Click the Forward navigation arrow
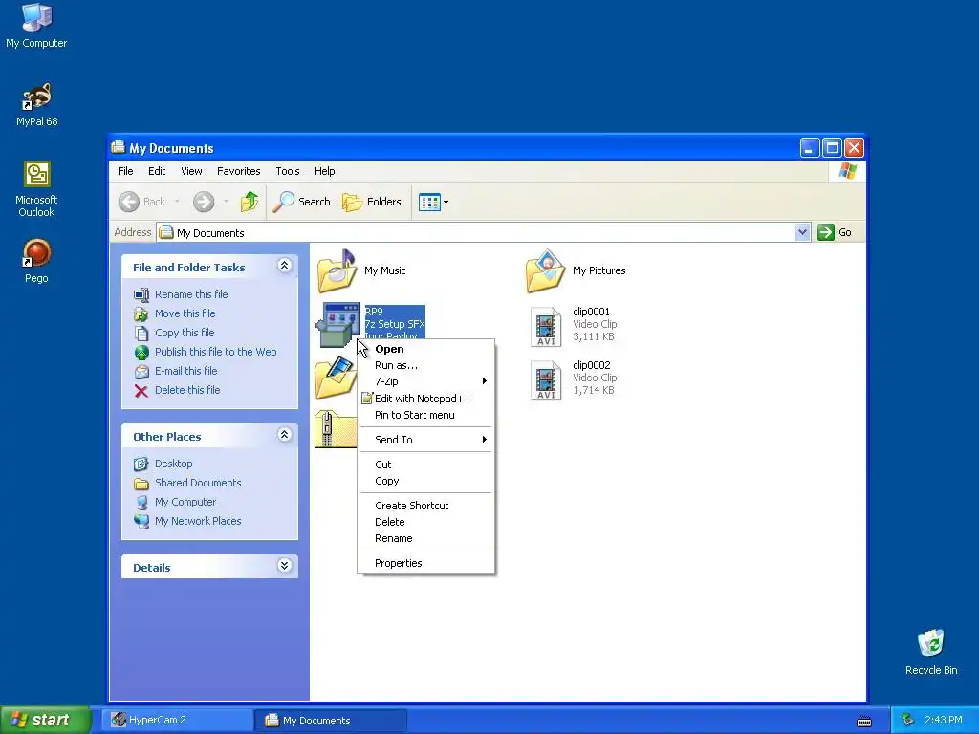Screen dimensions: 979x734 204,202
